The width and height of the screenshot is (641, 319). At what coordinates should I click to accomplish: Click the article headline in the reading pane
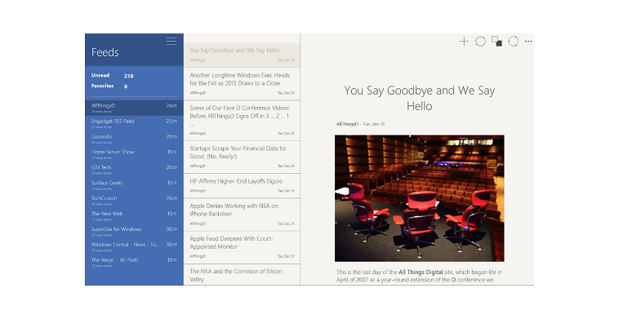(419, 98)
